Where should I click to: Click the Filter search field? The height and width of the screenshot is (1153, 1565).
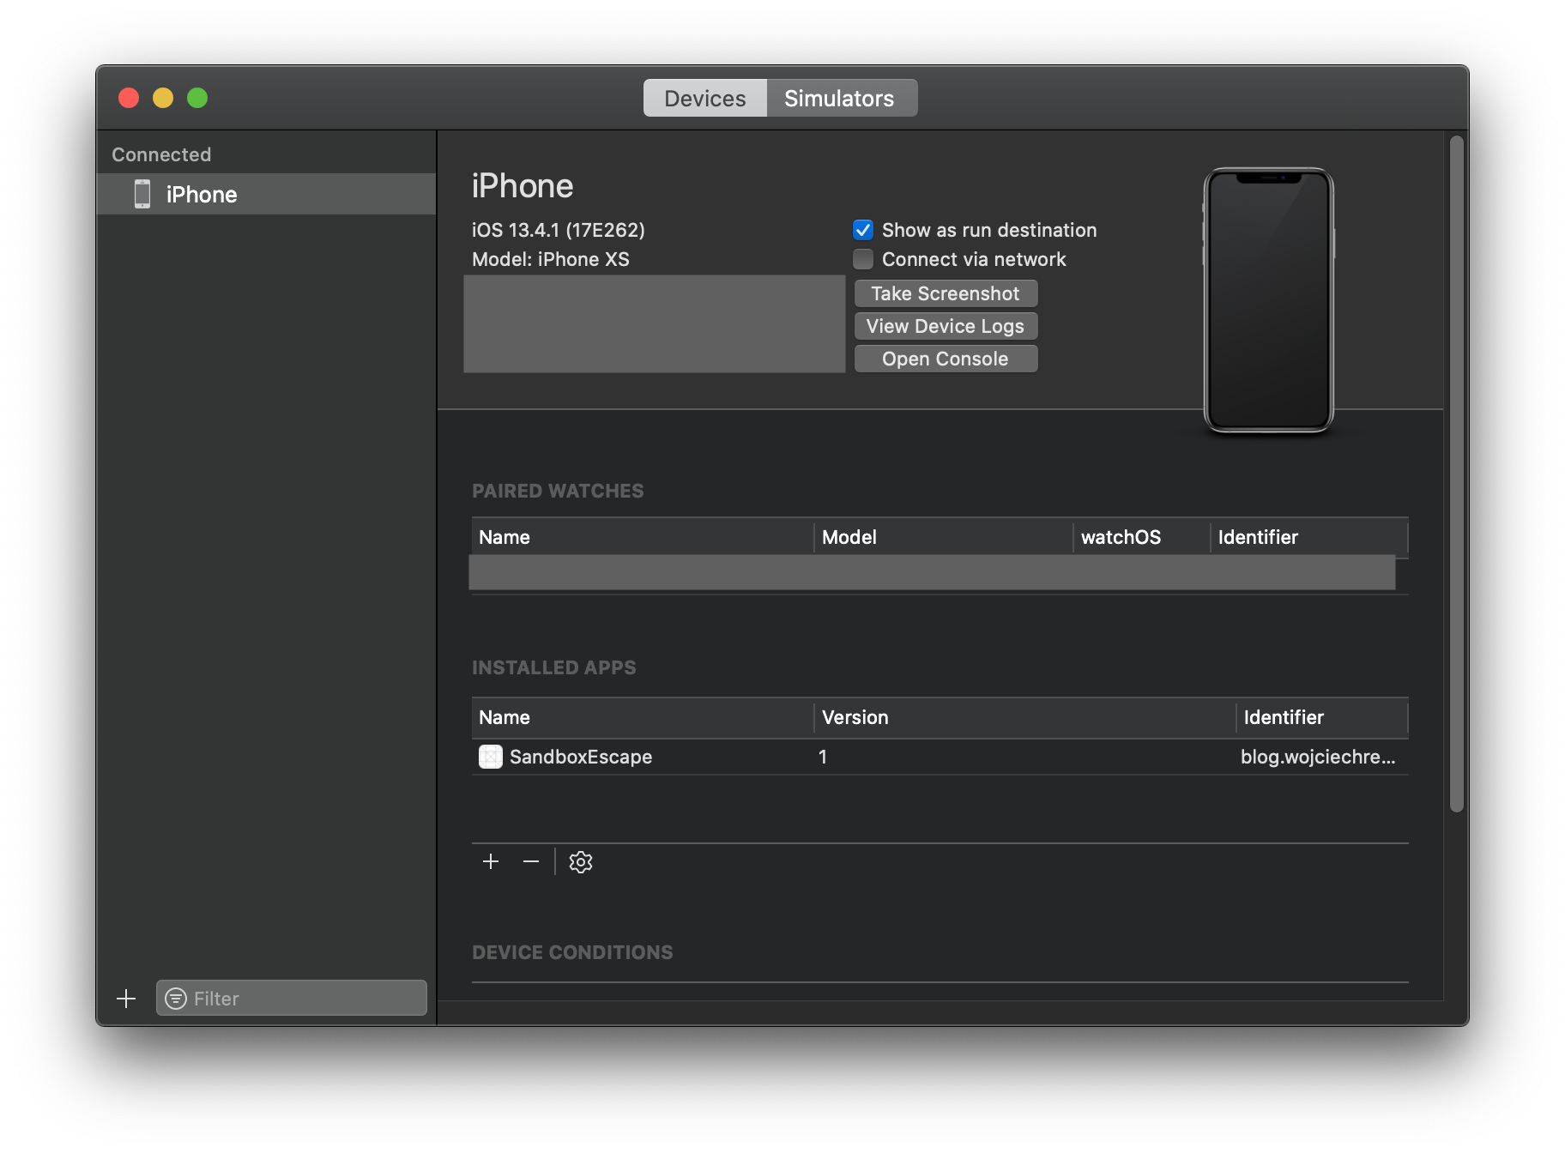292,998
